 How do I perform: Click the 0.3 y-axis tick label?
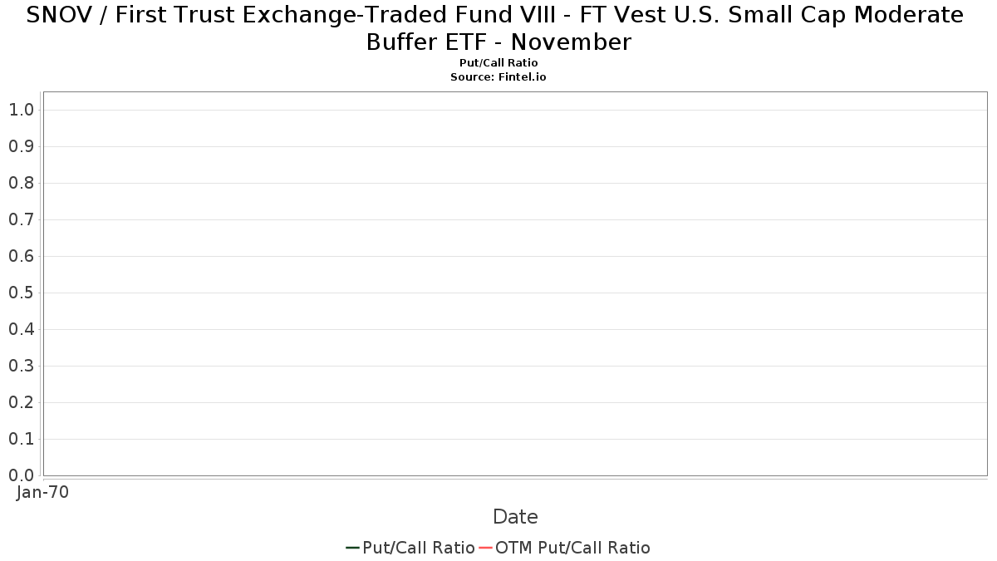point(21,366)
